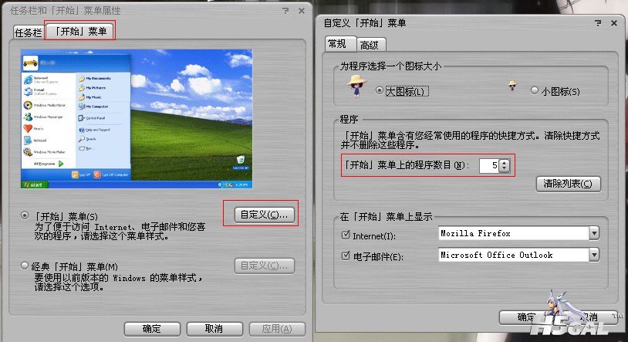Click the small icon preview image
628x342 pixels.
(512, 86)
